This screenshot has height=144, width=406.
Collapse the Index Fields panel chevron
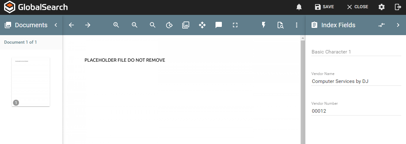pos(398,25)
